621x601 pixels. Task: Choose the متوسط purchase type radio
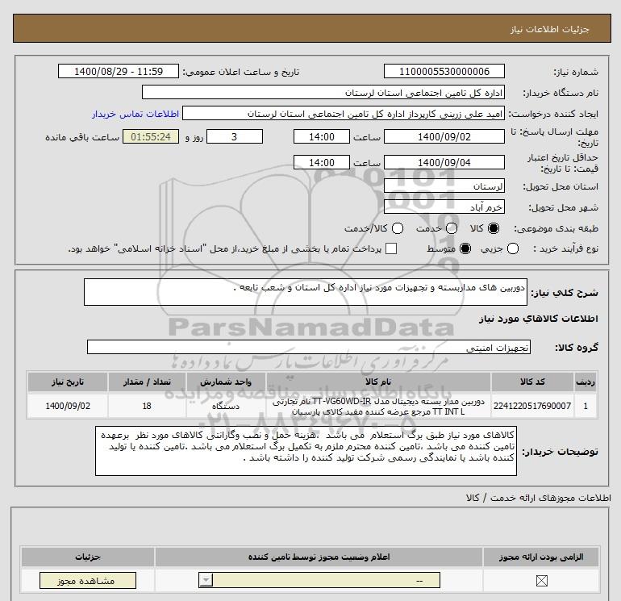465,248
